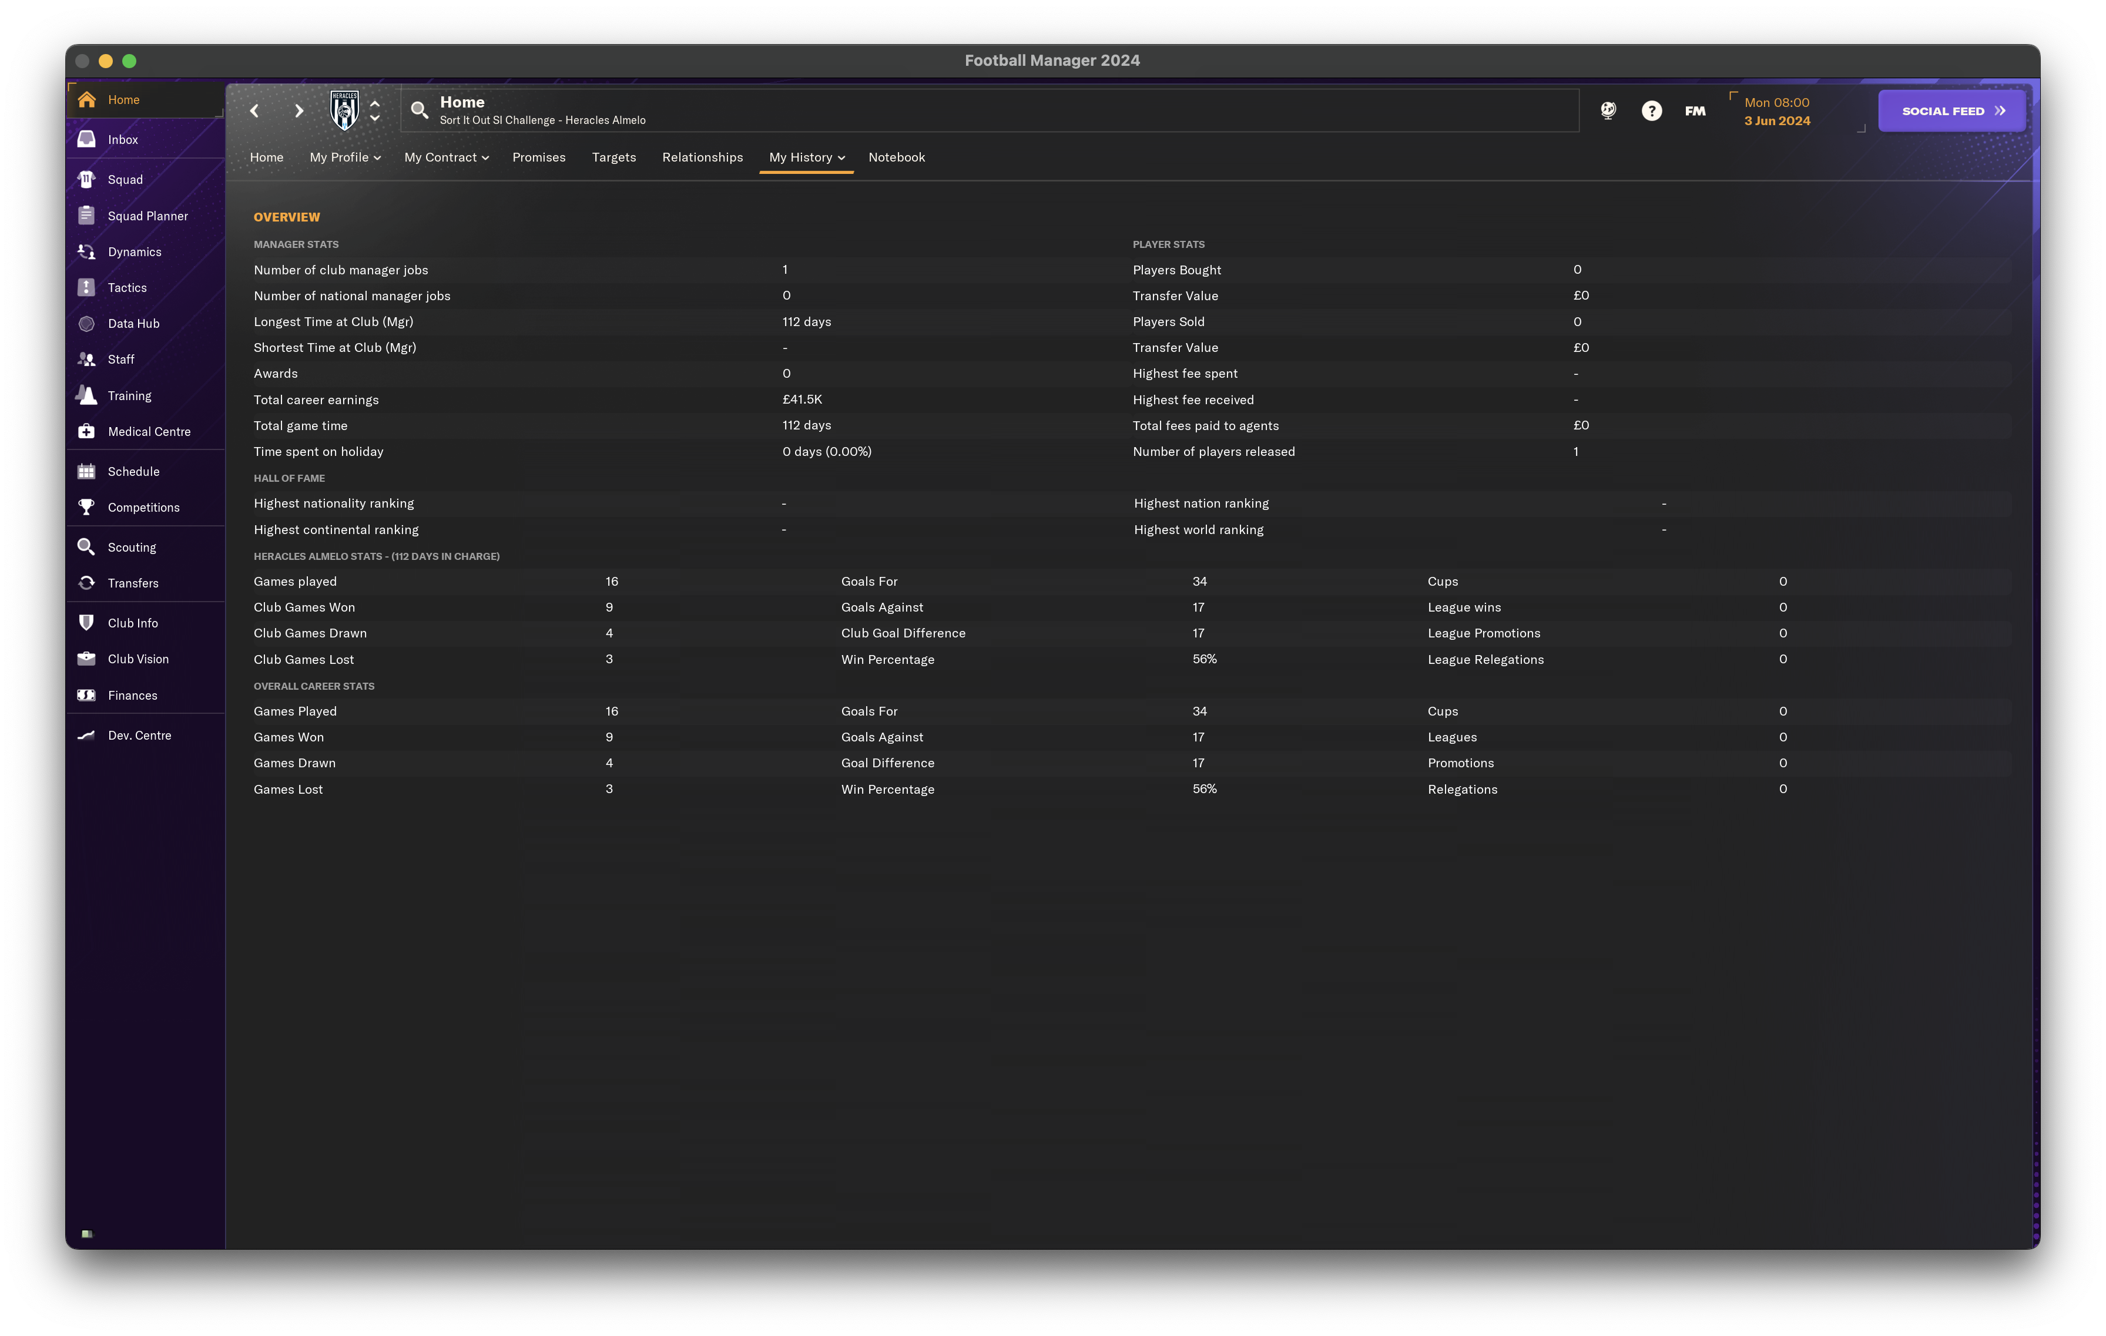Switch to the Relationships tab
This screenshot has height=1336, width=2106.
pos(702,157)
